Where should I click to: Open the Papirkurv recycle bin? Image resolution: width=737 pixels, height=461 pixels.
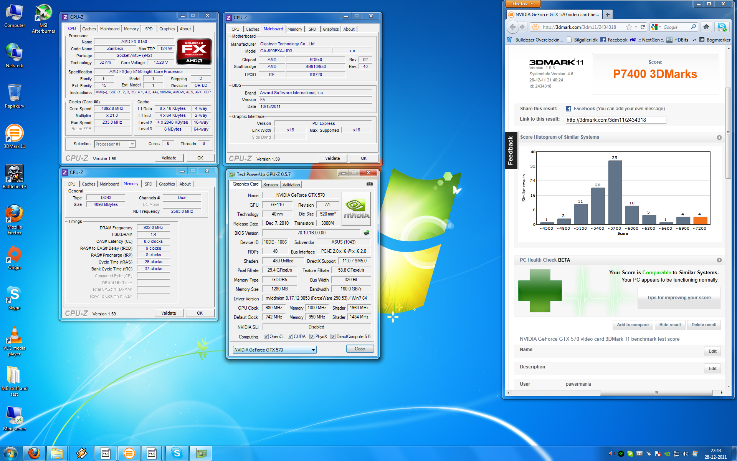[14, 96]
